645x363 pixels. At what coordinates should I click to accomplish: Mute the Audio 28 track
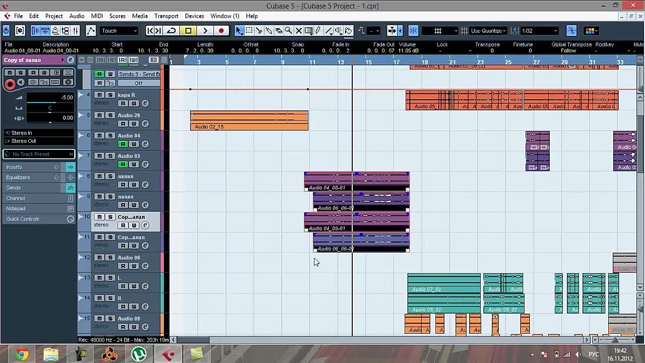click(x=100, y=115)
